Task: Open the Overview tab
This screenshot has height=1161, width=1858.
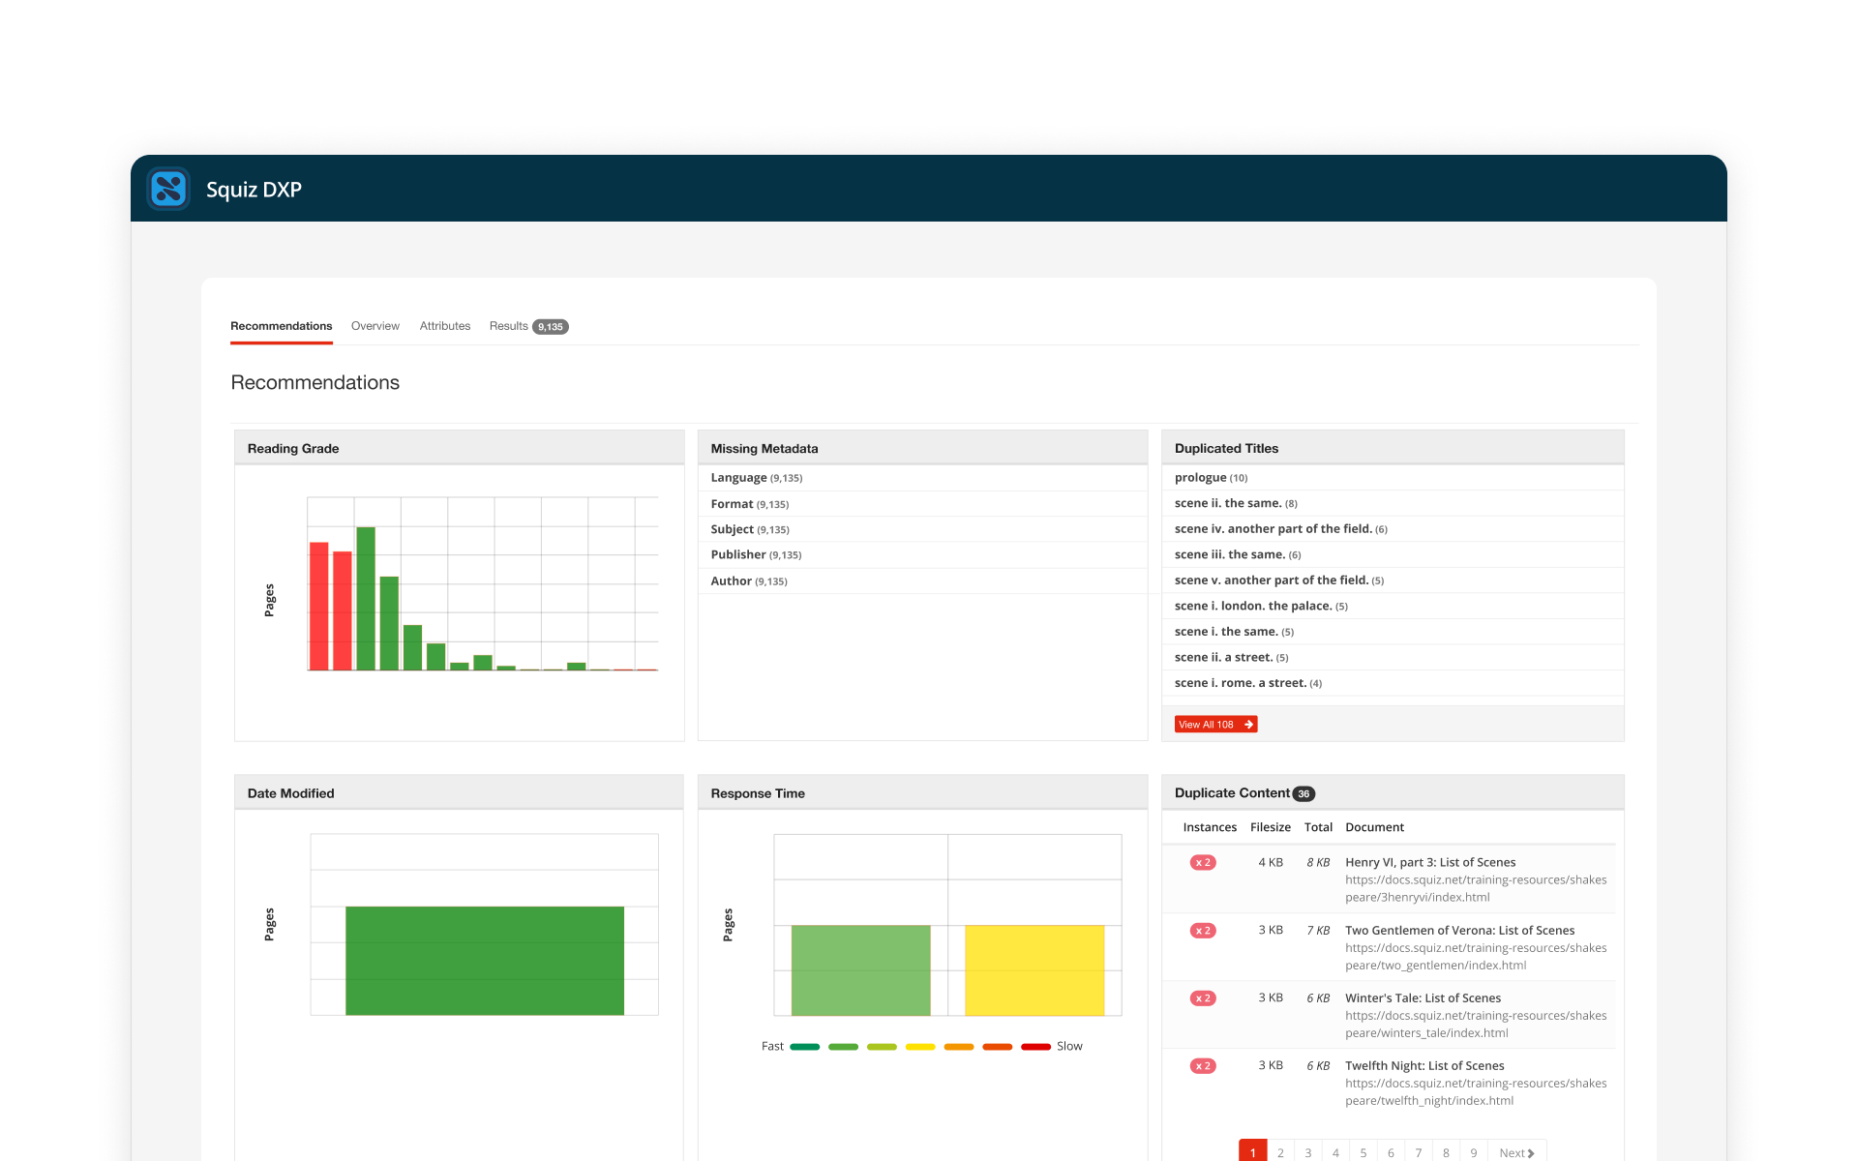Action: pos(375,326)
